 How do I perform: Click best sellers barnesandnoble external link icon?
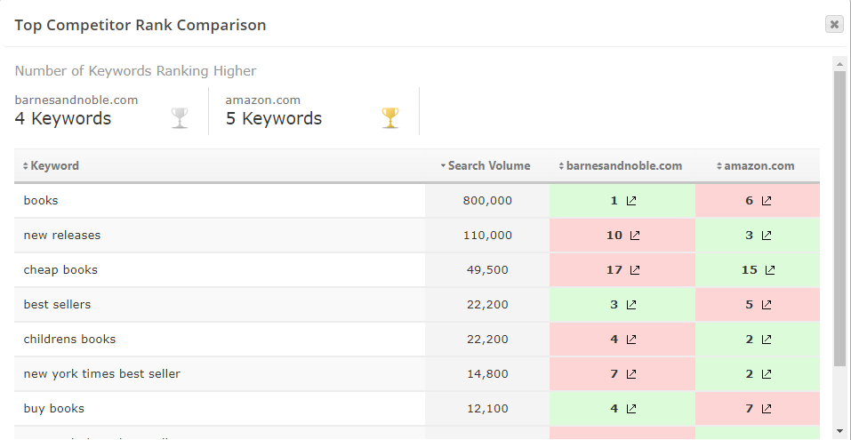point(631,305)
